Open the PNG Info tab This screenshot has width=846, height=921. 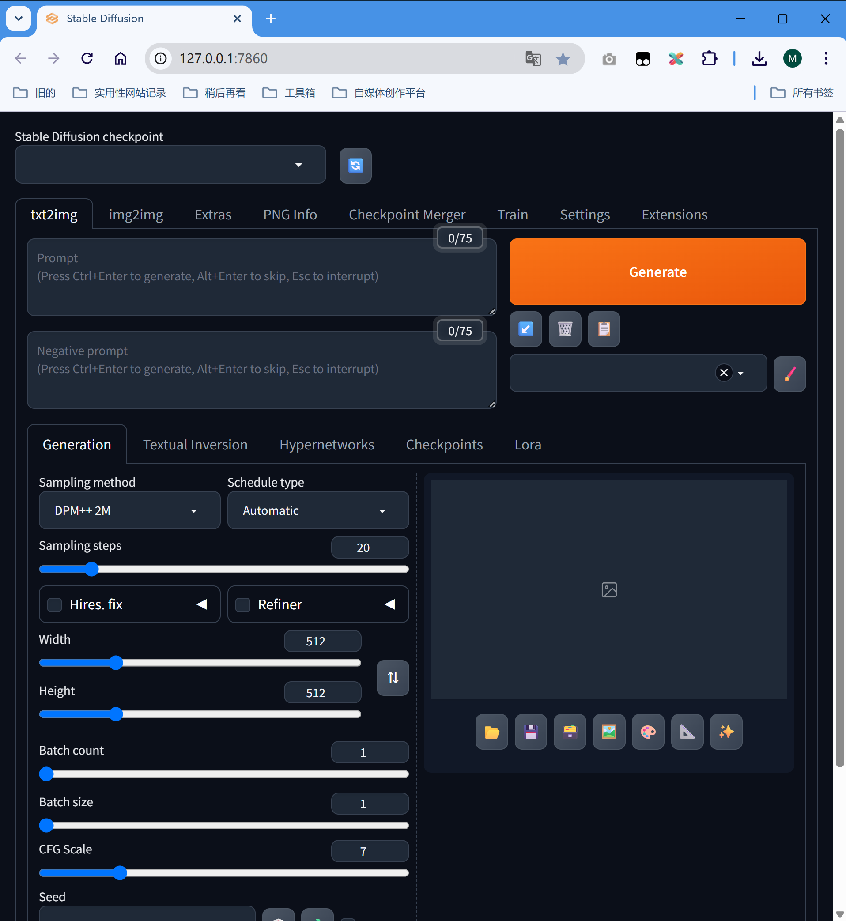point(290,214)
